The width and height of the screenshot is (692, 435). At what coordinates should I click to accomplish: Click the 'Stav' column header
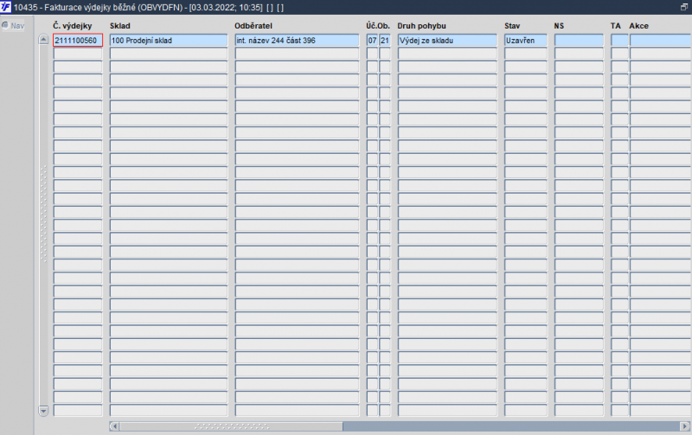tap(512, 26)
